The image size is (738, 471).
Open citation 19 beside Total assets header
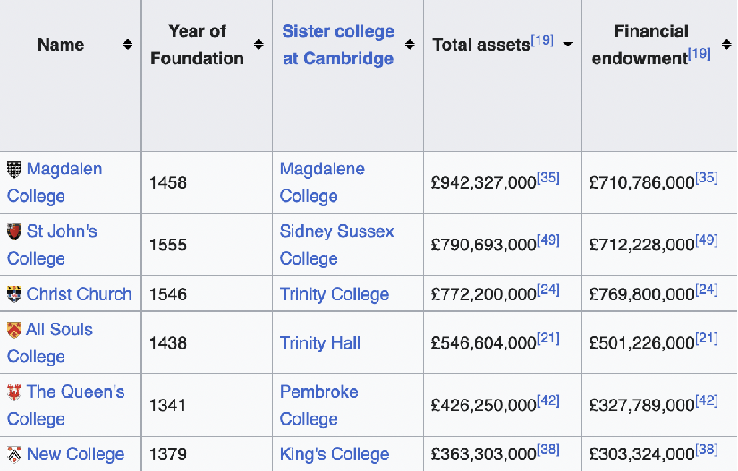click(542, 39)
